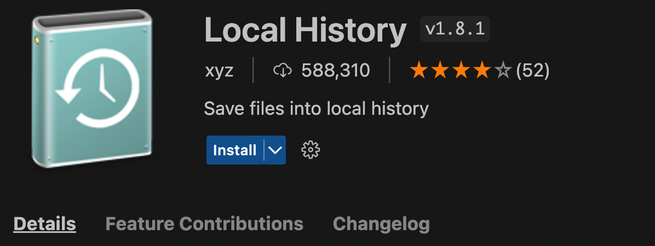Viewport: 655px width, 246px height.
Task: Click the Local History extension logo
Action: point(91,90)
